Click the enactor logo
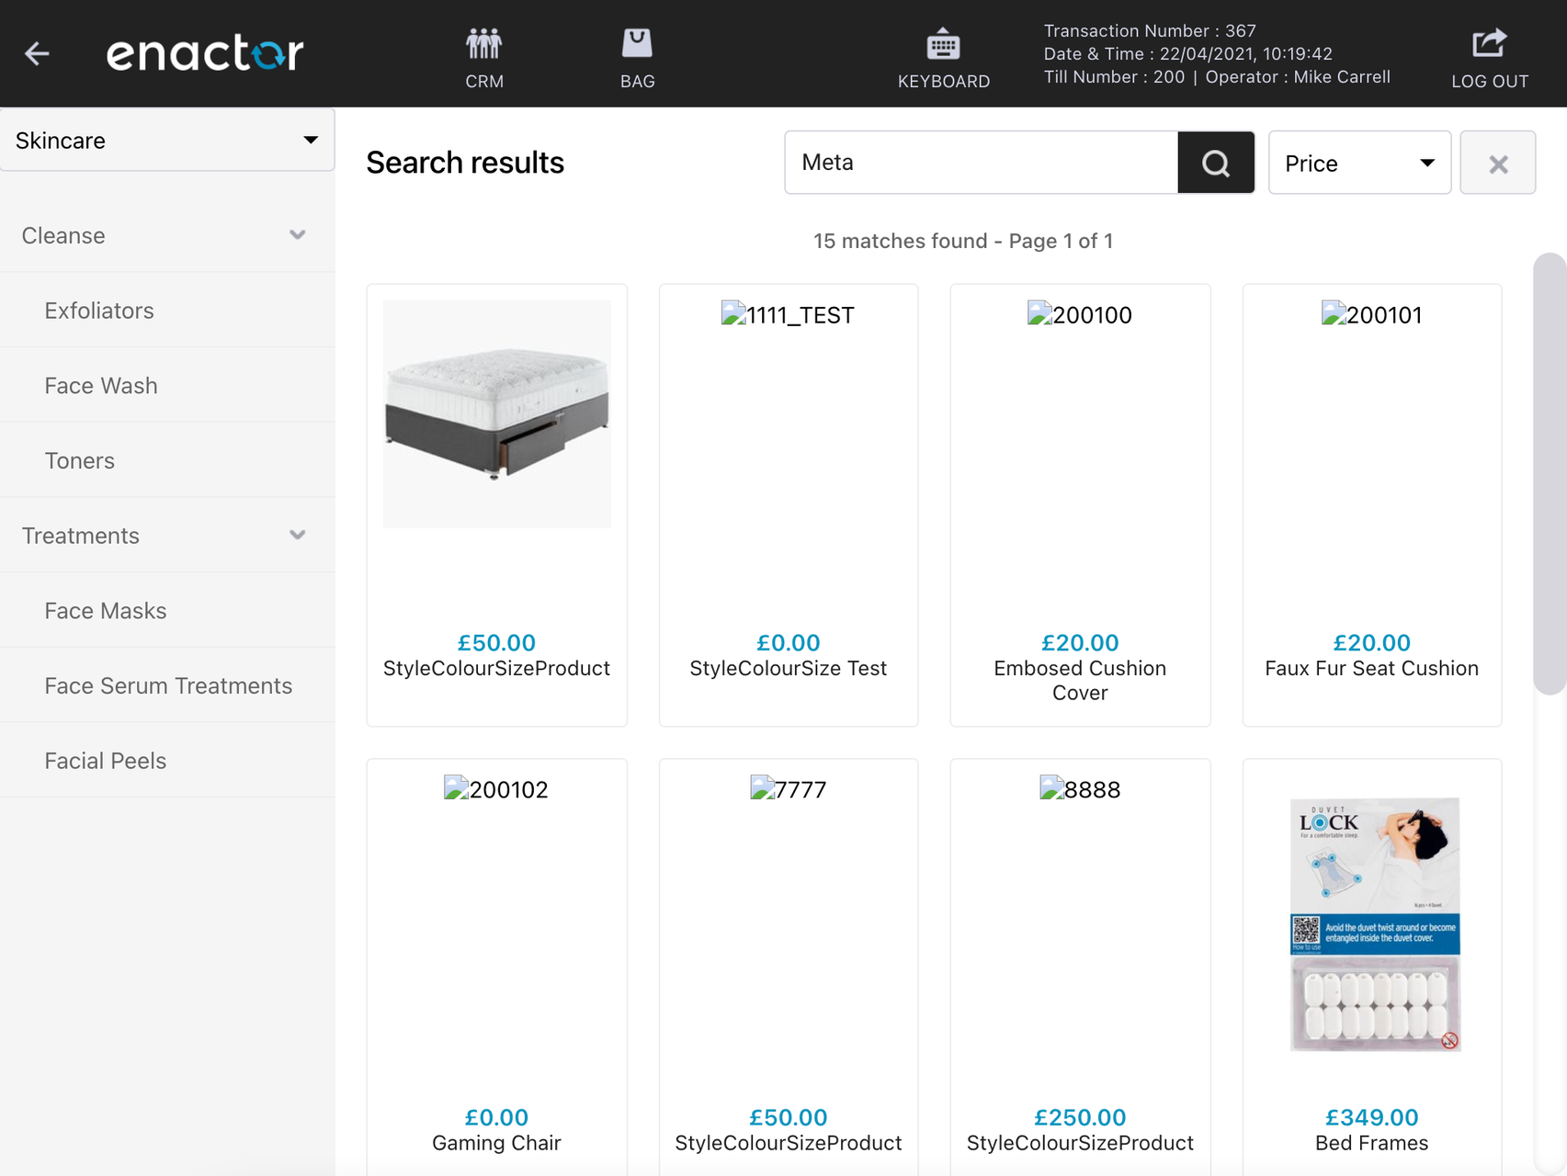This screenshot has height=1176, width=1567. [205, 52]
